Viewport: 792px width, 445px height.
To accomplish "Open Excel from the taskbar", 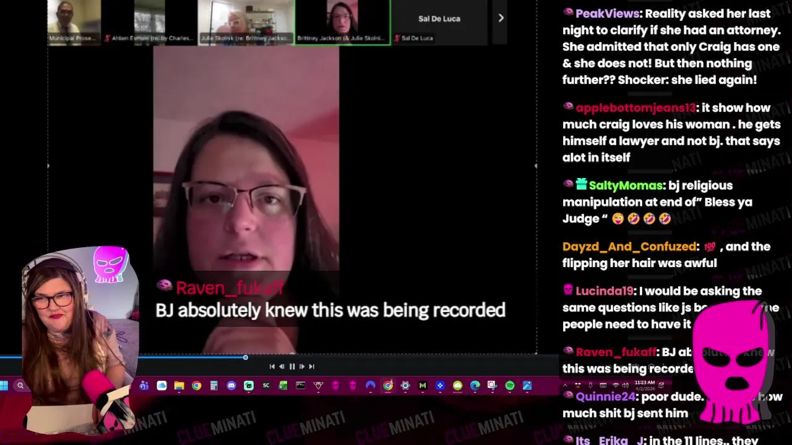I will tap(283, 386).
